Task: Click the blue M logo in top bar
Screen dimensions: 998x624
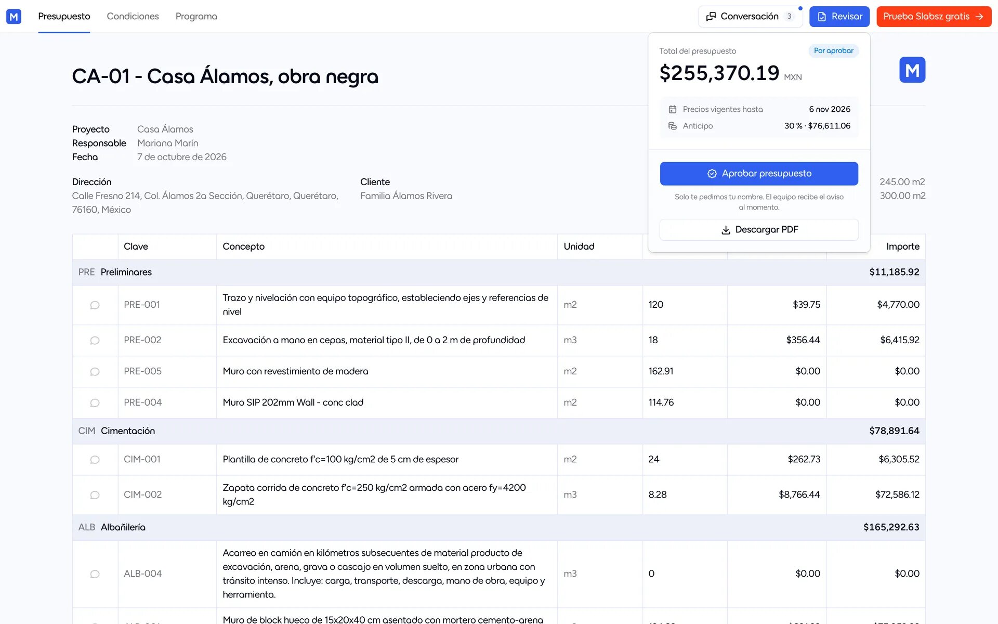Action: 14,17
